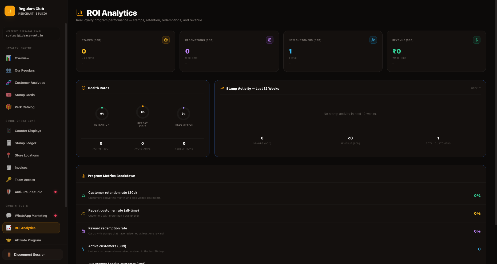This screenshot has height=264, width=497.
Task: Click the '1 total' text on New Customers card
Action: pos(293,58)
